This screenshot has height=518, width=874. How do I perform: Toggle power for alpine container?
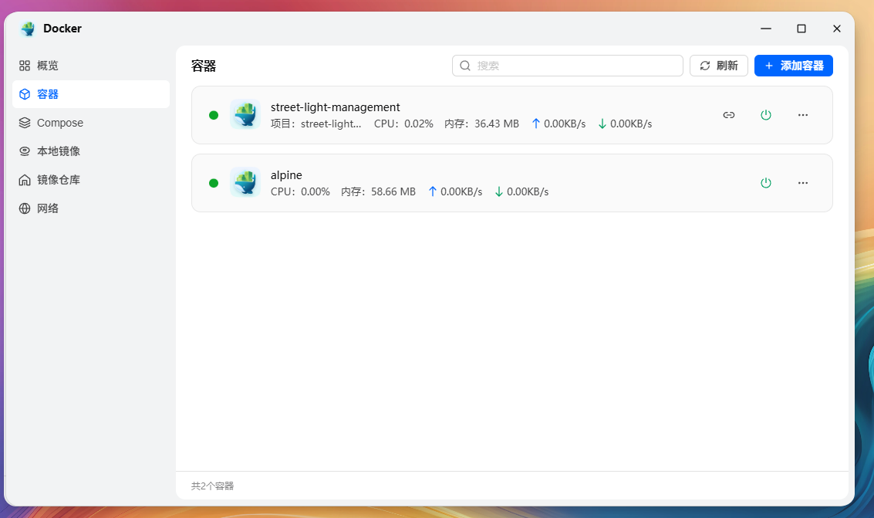pos(766,183)
